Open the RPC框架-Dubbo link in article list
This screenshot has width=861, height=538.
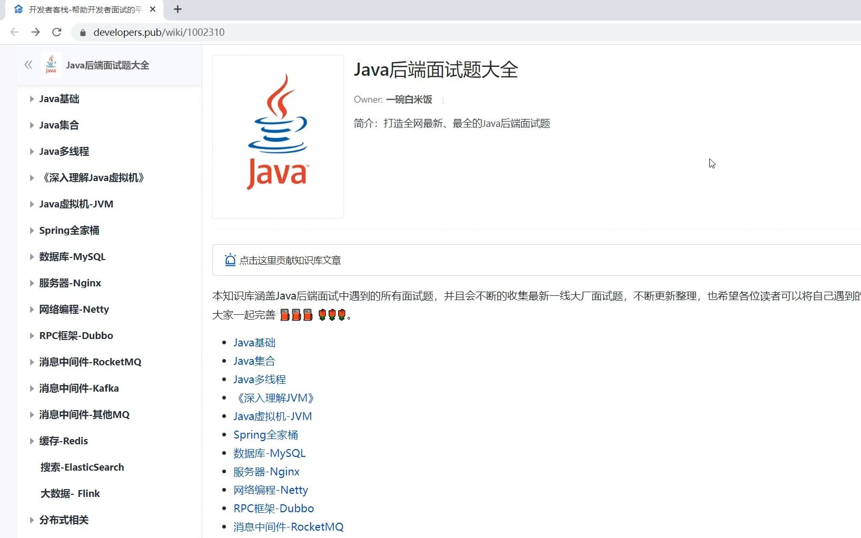[274, 508]
